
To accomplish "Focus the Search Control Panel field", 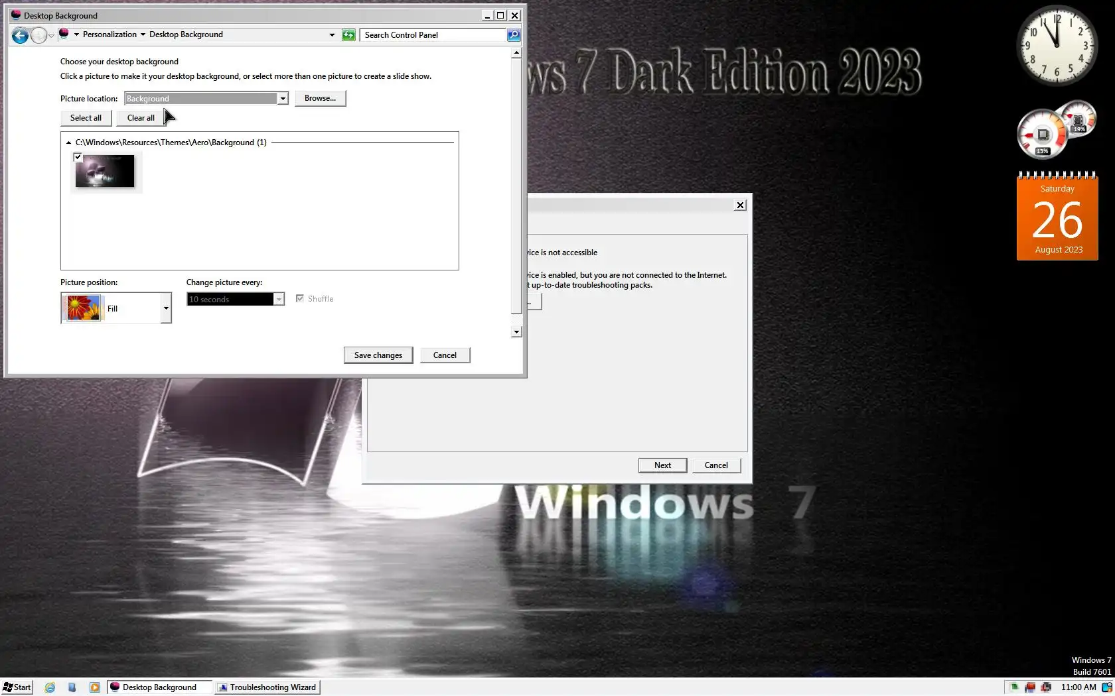I will [x=433, y=35].
